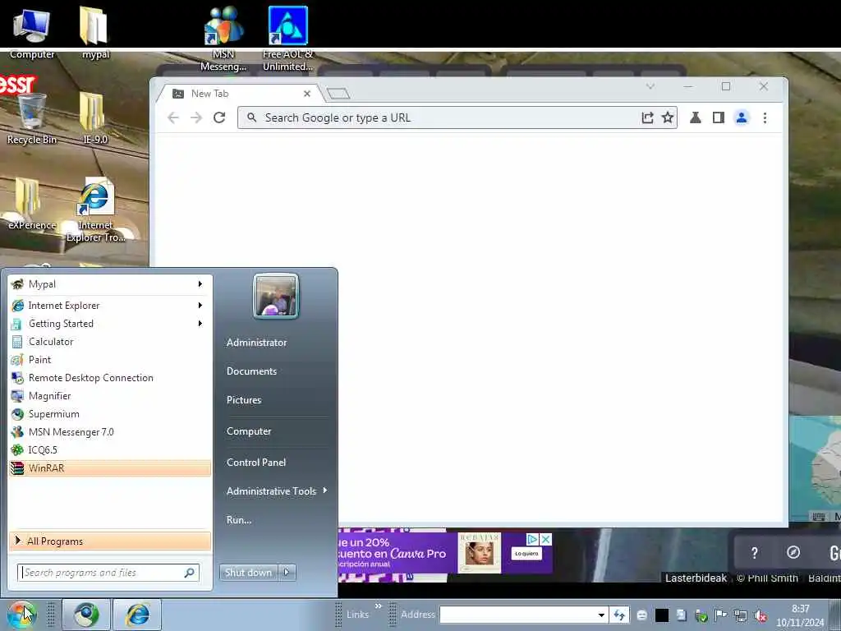Image resolution: width=841 pixels, height=631 pixels.
Task: Expand Getting Started submenu arrow
Action: (200, 324)
